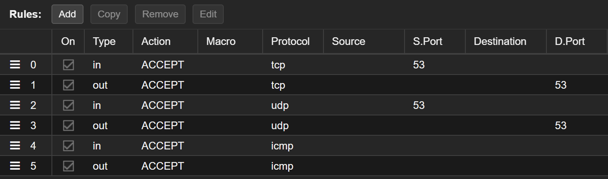Image resolution: width=608 pixels, height=179 pixels.
Task: Disable rule 0 with its On checkbox
Action: click(69, 64)
